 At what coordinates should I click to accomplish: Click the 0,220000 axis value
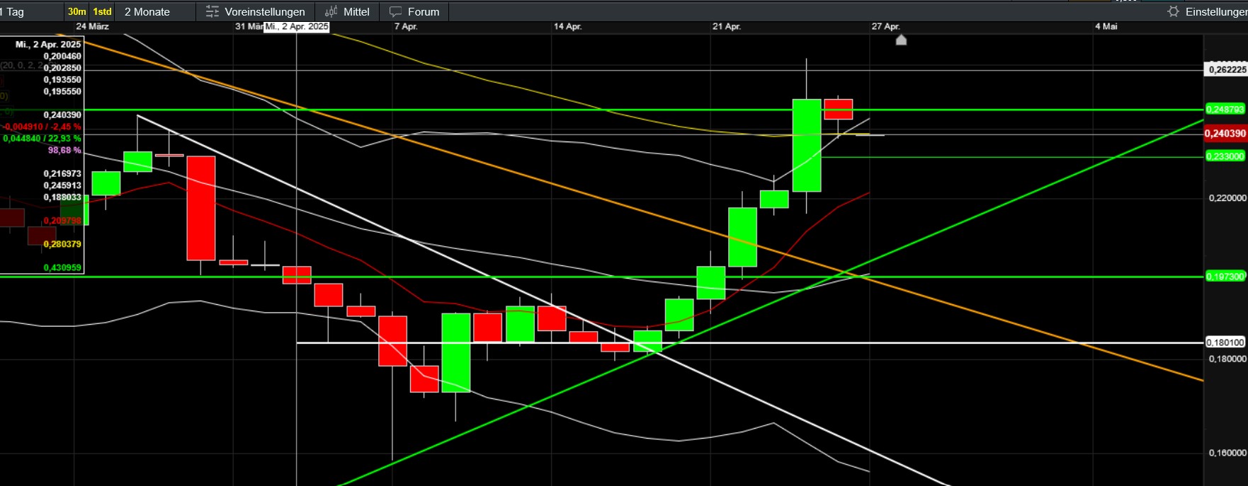click(x=1227, y=198)
